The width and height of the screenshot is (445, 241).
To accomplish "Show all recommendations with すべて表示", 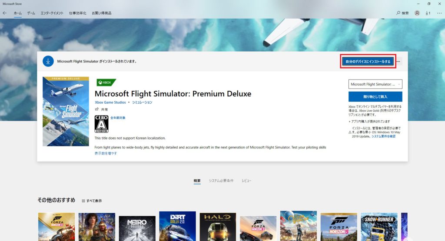I will [92, 201].
